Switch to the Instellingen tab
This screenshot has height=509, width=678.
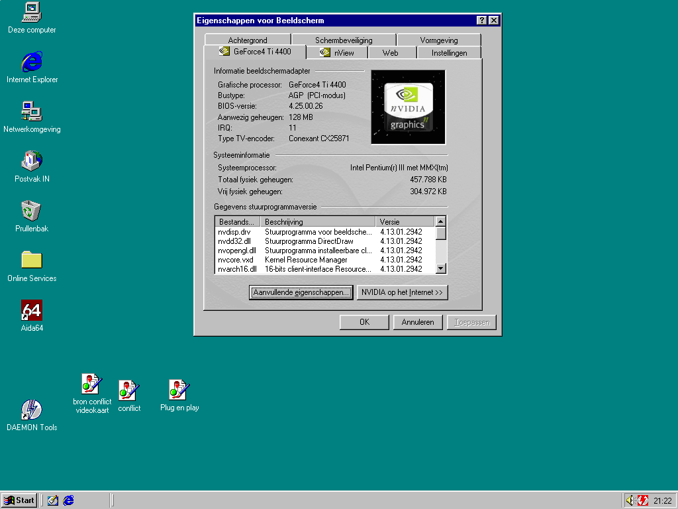point(449,52)
